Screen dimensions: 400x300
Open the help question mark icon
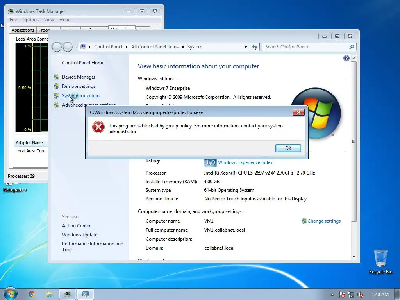[346, 59]
